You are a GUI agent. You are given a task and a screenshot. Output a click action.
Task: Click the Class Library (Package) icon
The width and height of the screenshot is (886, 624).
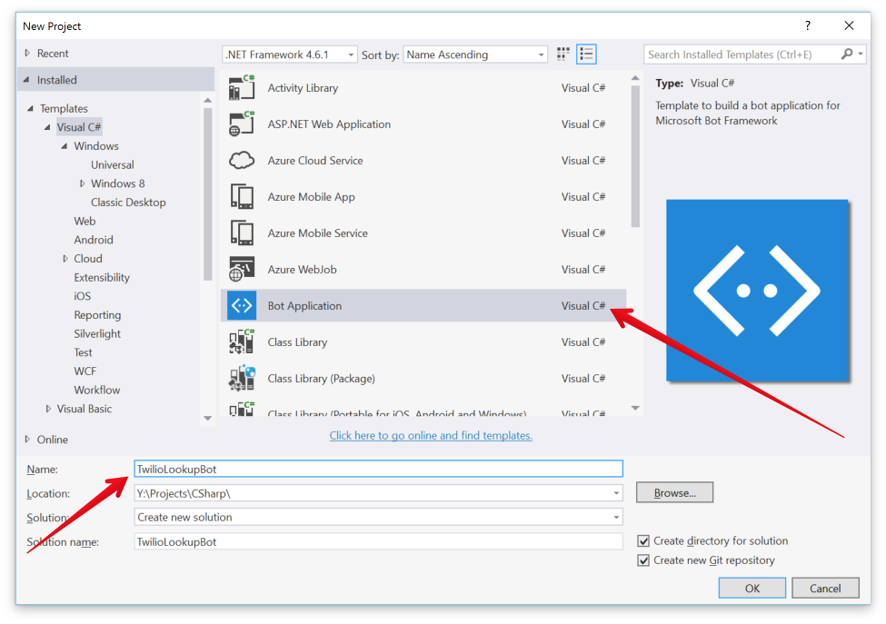click(242, 378)
